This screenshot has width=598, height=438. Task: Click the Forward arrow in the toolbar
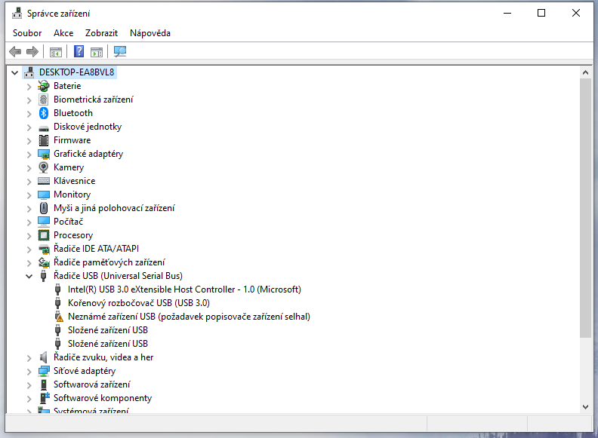(x=32, y=51)
